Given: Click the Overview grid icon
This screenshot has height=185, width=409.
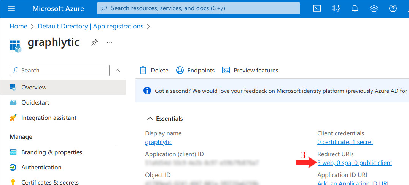Looking at the screenshot, I should click(13, 87).
